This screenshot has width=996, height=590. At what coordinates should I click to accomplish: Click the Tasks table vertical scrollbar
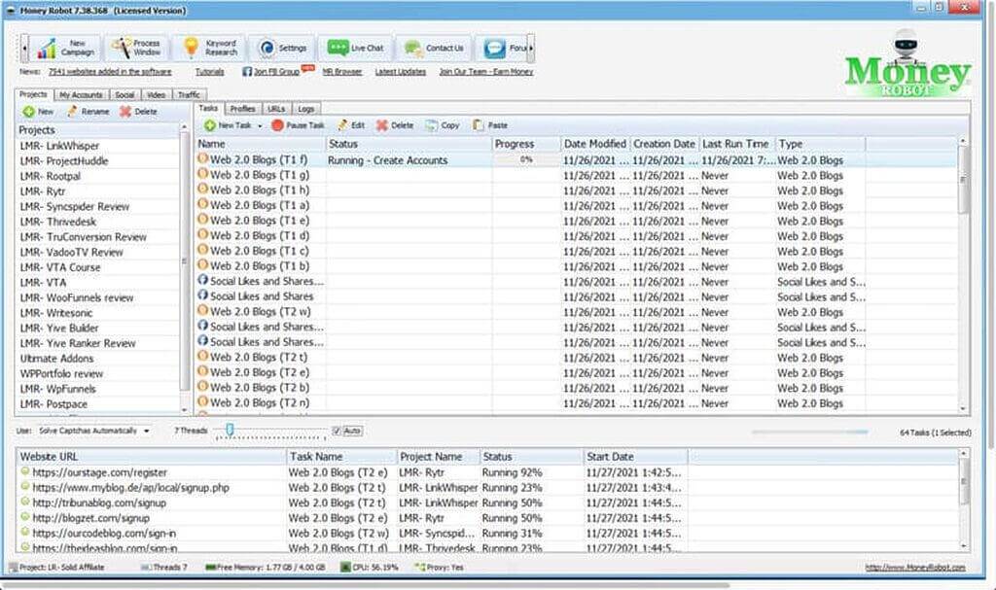(x=963, y=274)
